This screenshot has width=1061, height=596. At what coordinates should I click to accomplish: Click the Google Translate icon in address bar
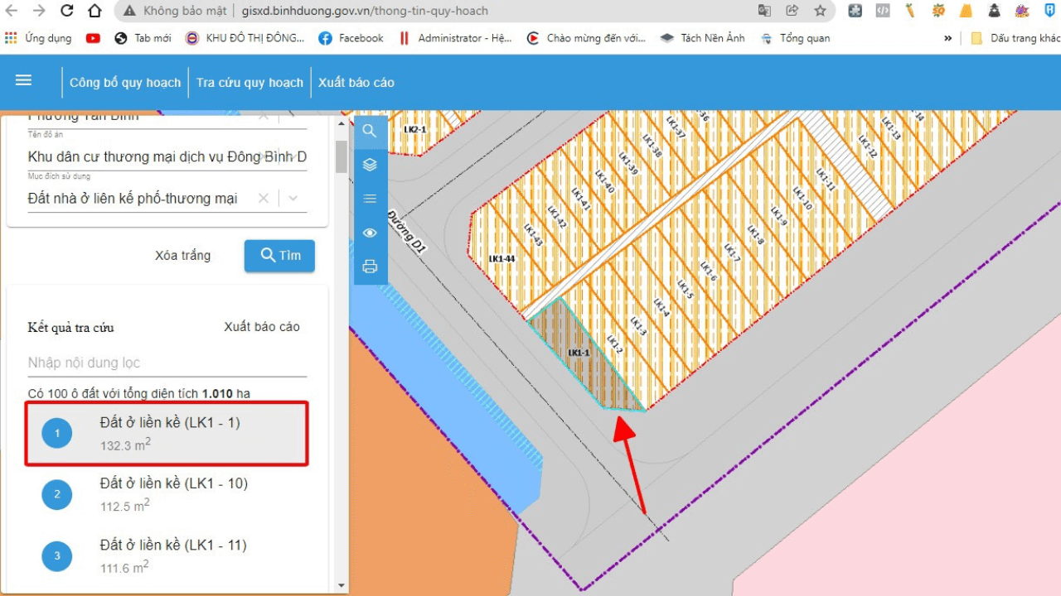[x=764, y=11]
